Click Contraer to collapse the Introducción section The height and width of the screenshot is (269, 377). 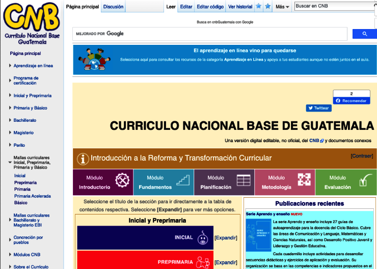click(x=362, y=156)
